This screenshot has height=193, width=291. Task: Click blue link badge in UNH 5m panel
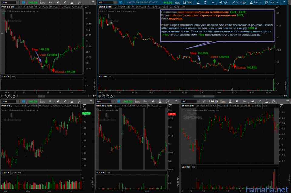[23, 2]
